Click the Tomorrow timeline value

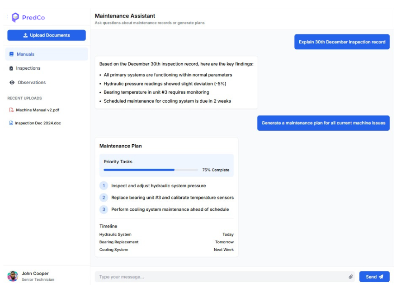click(224, 242)
